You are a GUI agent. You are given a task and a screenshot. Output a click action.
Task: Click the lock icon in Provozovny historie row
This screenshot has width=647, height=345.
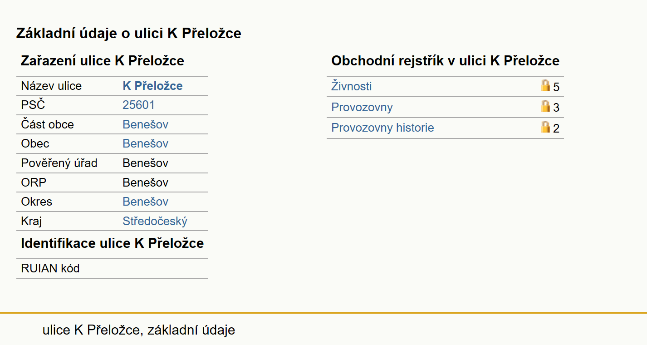(x=545, y=127)
